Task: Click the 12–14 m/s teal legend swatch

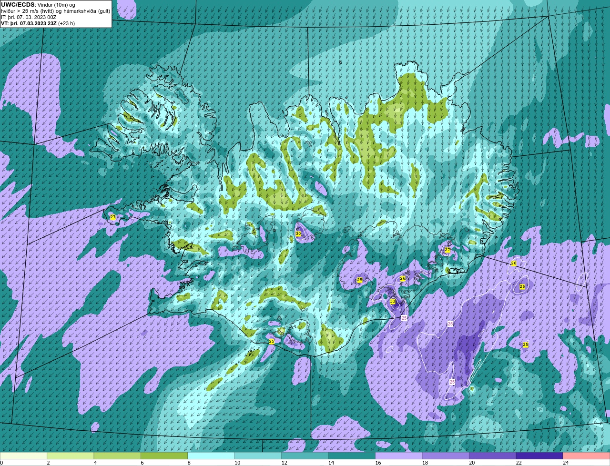Action: point(305,456)
